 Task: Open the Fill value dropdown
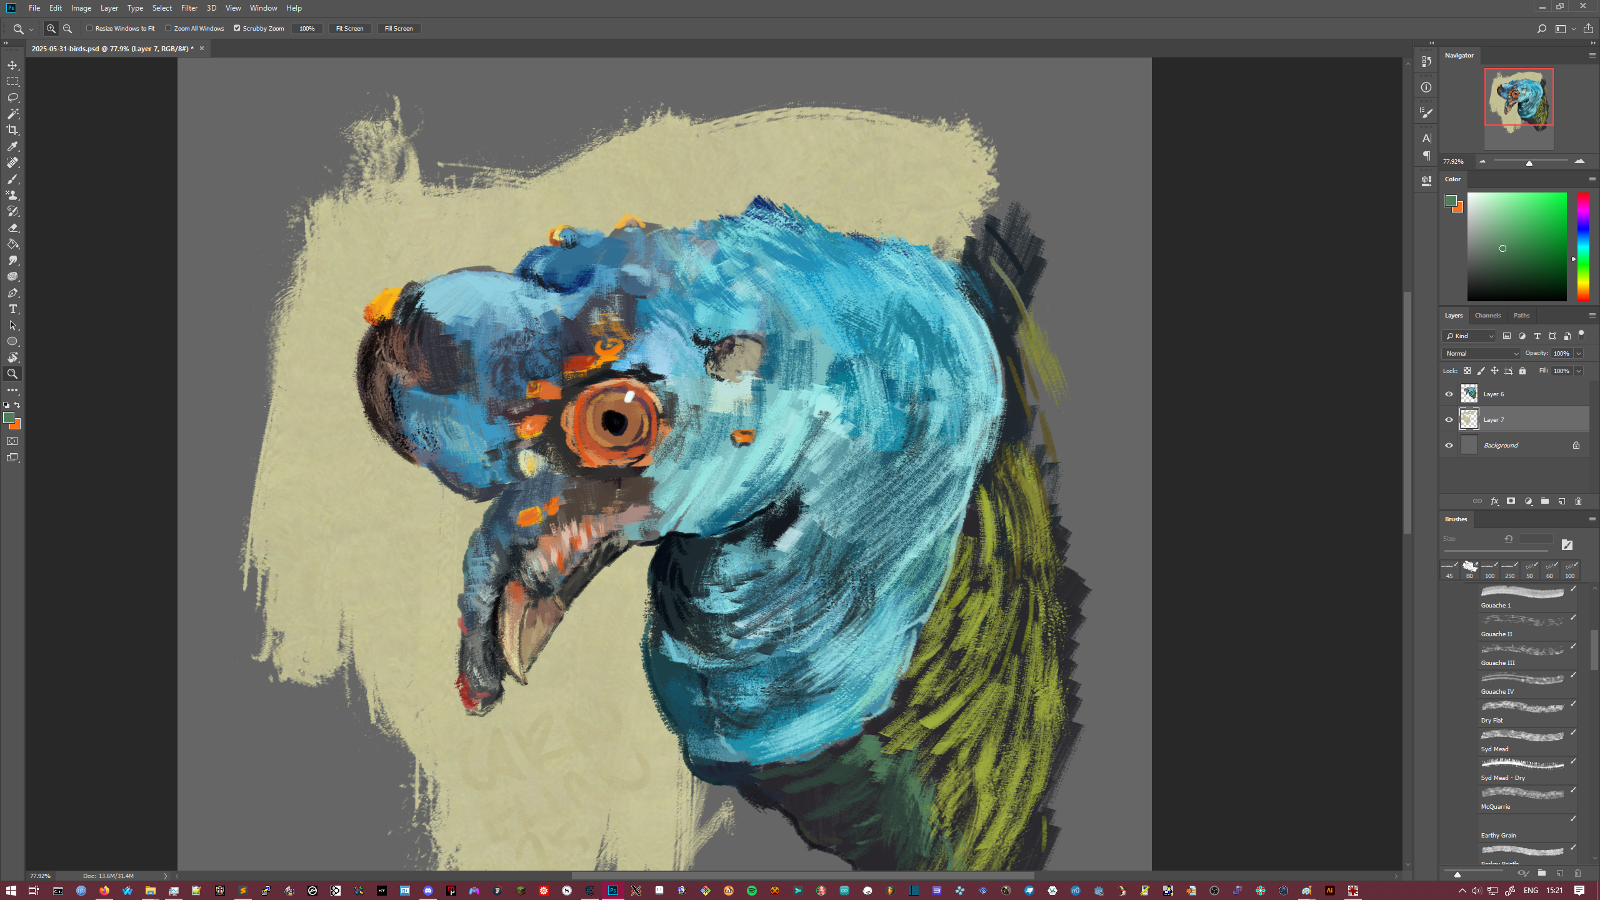point(1579,371)
